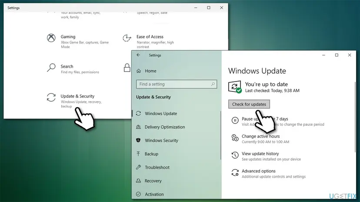
Task: Go back with the arrow in Settings
Action: coord(138,55)
